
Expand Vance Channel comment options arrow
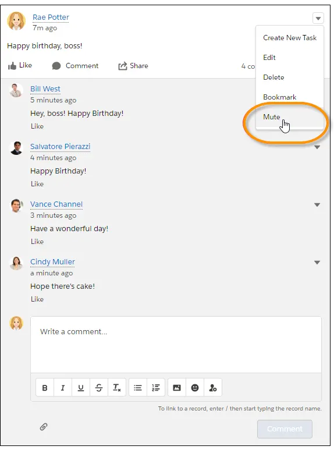(317, 205)
